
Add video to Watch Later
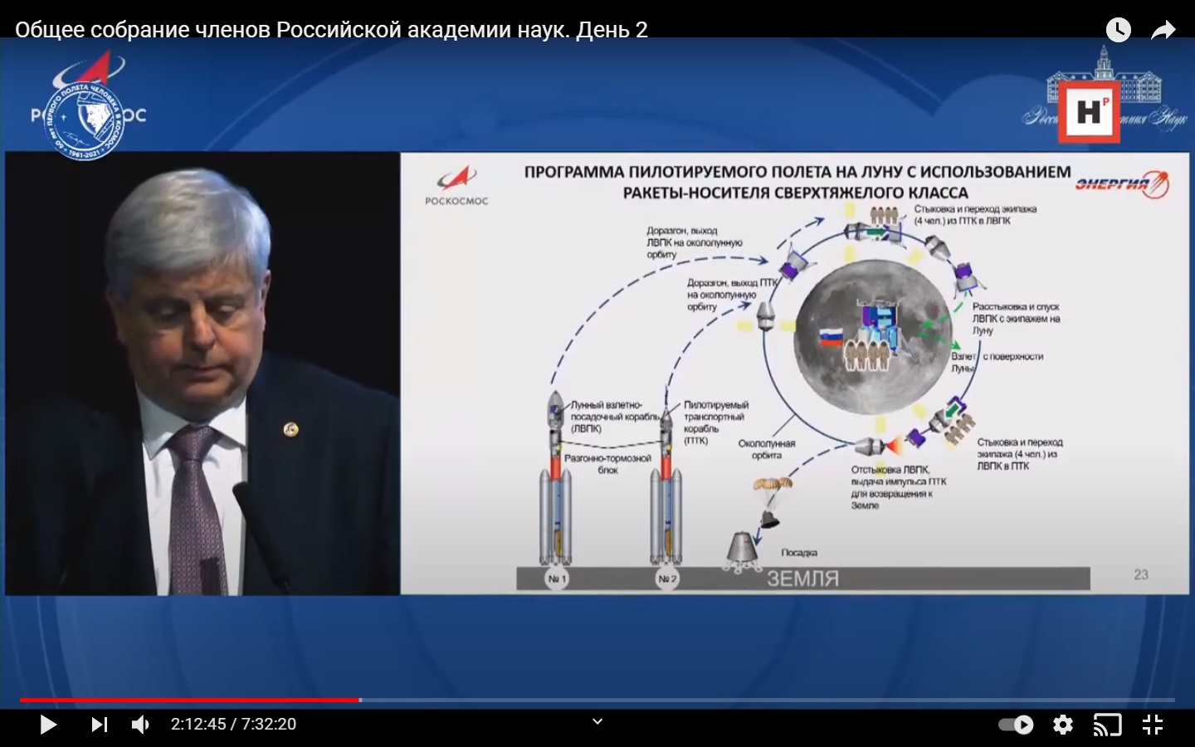point(1119,31)
